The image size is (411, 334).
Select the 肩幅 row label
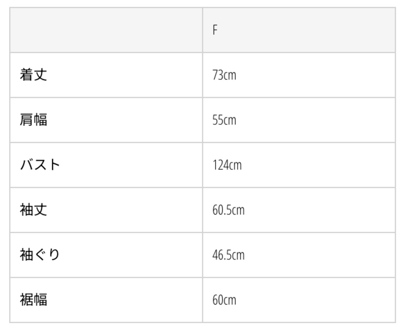tap(33, 120)
